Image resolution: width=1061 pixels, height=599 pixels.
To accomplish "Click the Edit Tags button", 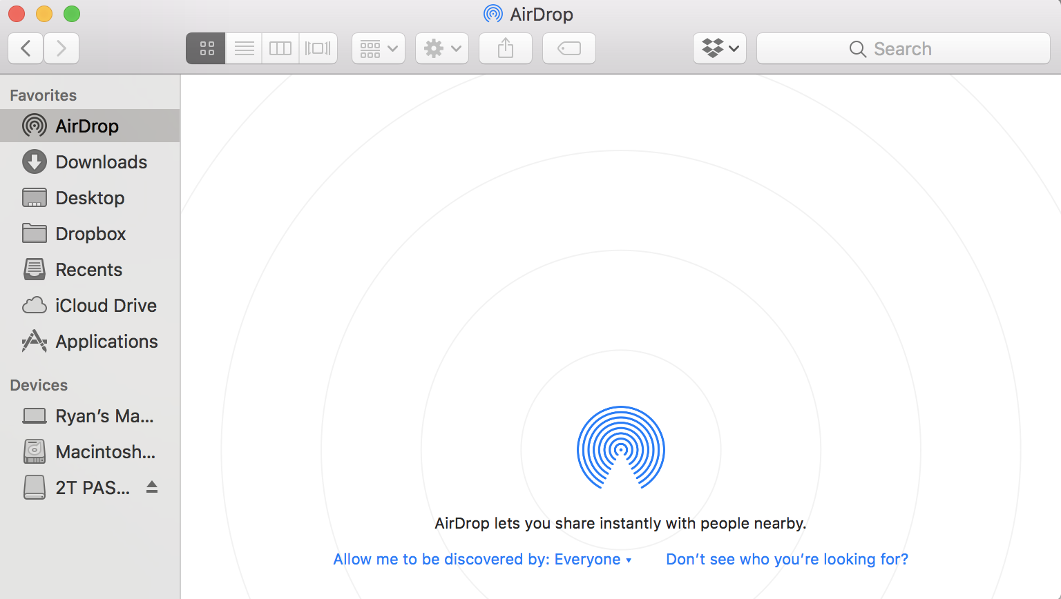I will [569, 48].
